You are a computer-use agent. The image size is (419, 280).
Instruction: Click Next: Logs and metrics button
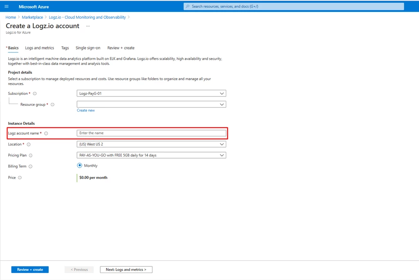(126, 270)
